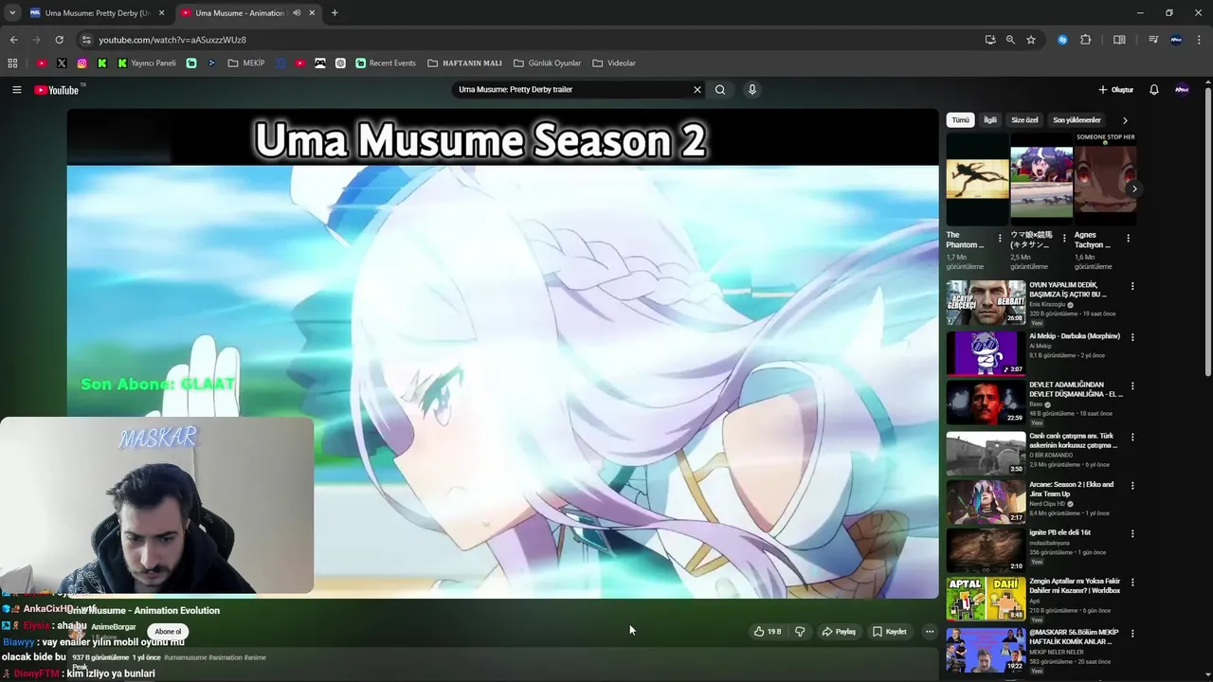Viewport: 1213px width, 682px height.
Task: Open more actions ellipsis below the video
Action: [930, 632]
